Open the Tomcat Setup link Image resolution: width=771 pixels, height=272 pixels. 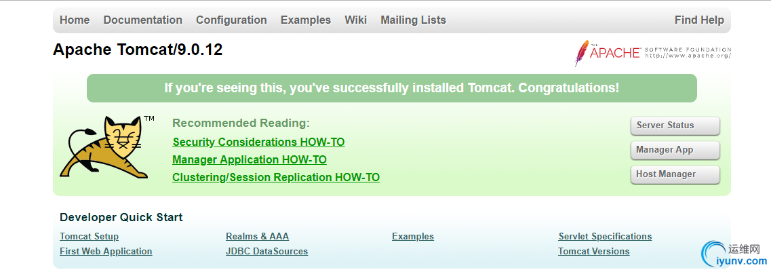(89, 237)
